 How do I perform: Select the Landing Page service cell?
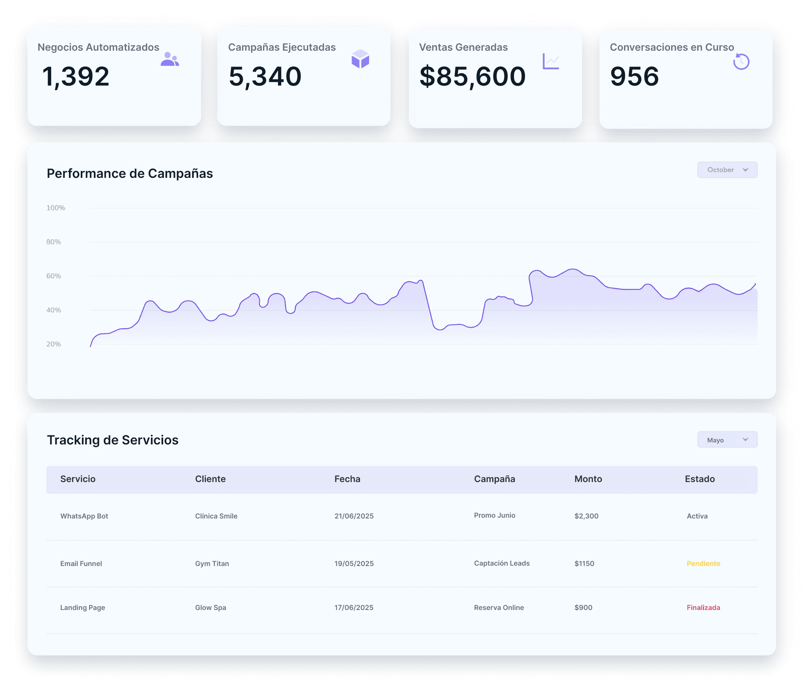(x=82, y=608)
